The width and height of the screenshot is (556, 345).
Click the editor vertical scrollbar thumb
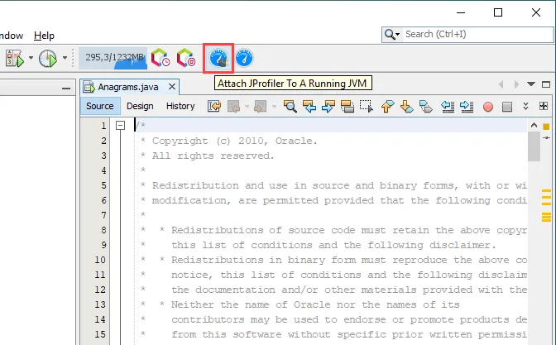(x=534, y=146)
